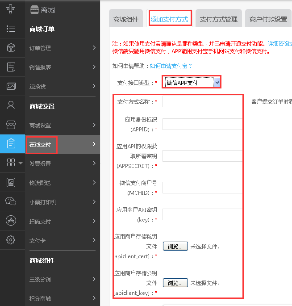The height and width of the screenshot is (306, 292).
Task: Focus the 微信支付商户号 (MCHID) input field
Action: point(202,188)
